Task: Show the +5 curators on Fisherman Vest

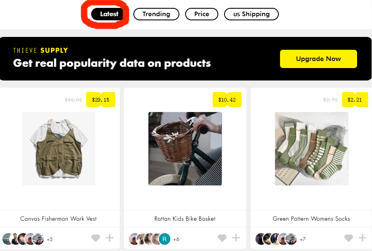Action: pyautogui.click(x=50, y=239)
